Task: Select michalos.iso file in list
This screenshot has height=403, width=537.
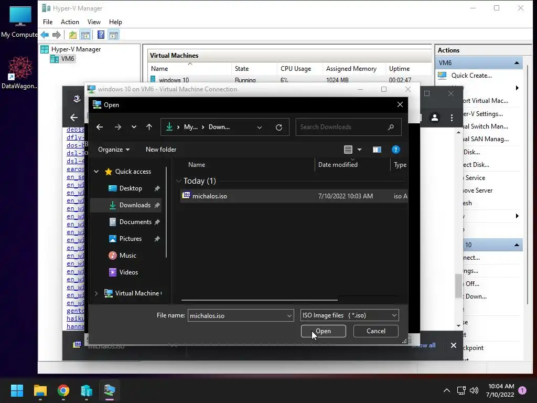Action: pyautogui.click(x=294, y=196)
